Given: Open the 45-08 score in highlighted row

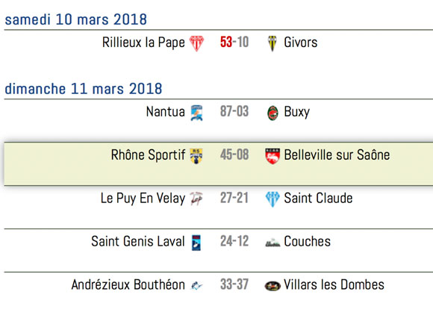Looking at the screenshot, I should 234,155.
